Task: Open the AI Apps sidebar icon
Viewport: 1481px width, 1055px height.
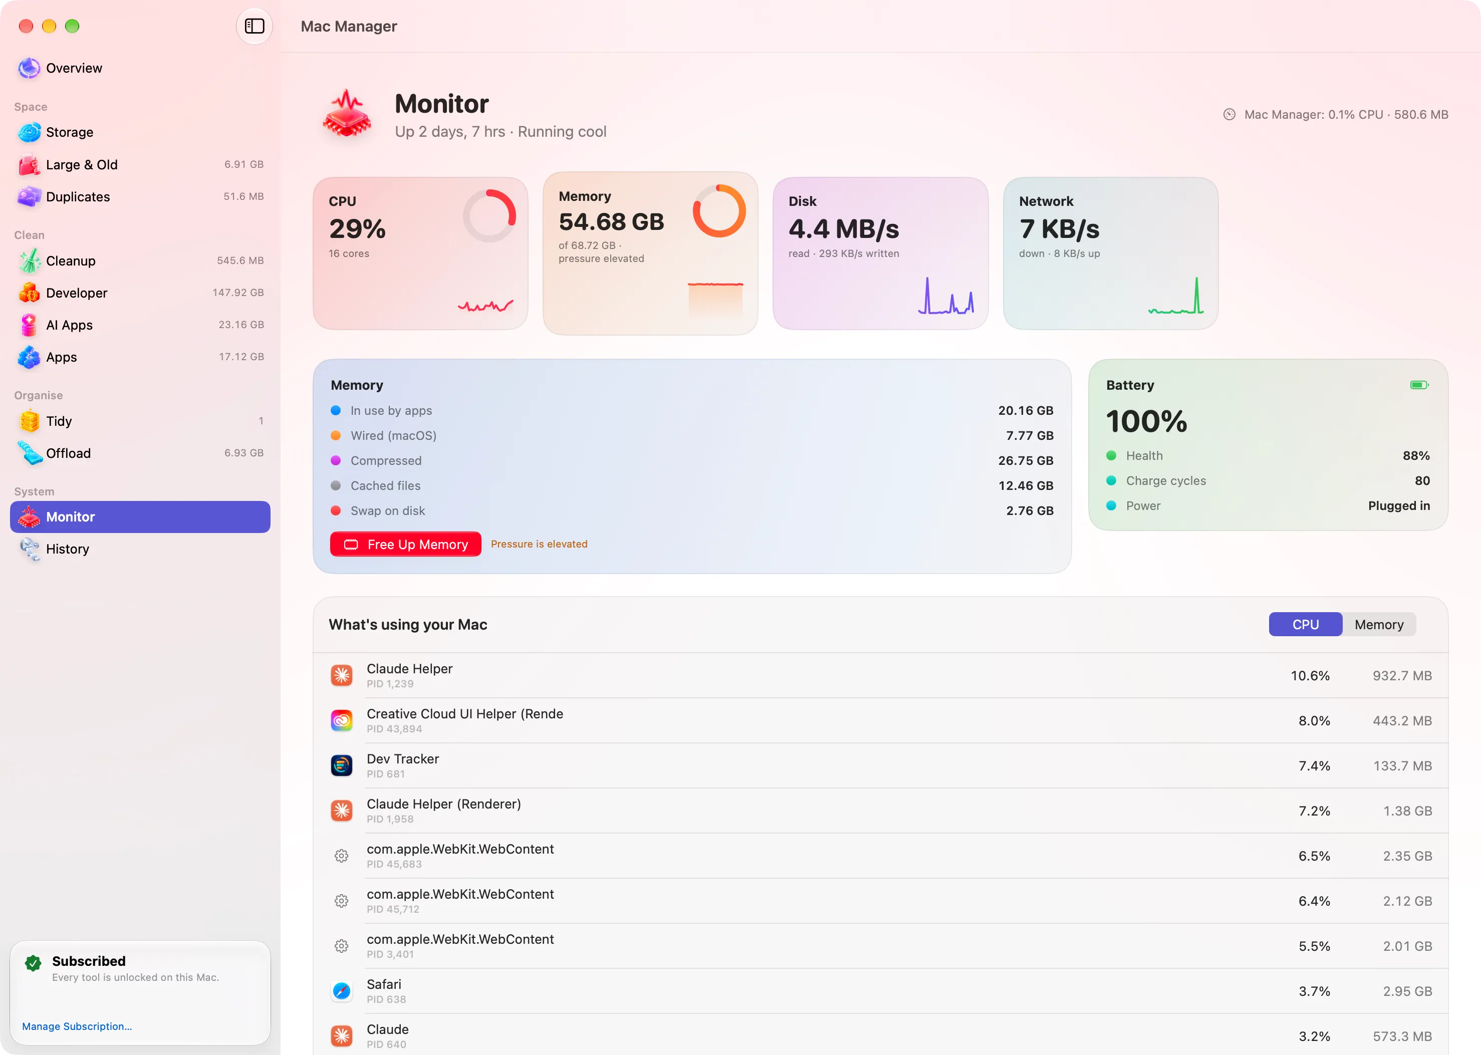Action: pyautogui.click(x=29, y=325)
